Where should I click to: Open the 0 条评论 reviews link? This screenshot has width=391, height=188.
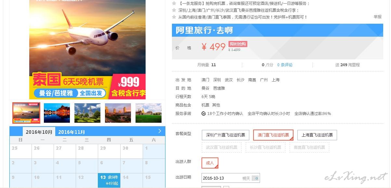[x=285, y=65]
